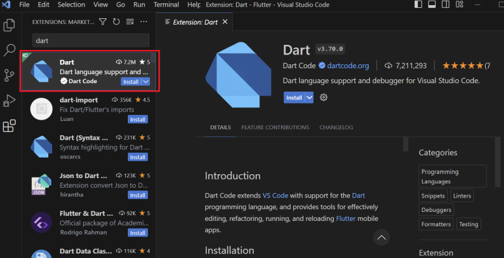Click the verified publisher badge by dartcode.org
The image size is (504, 258).
(321, 66)
